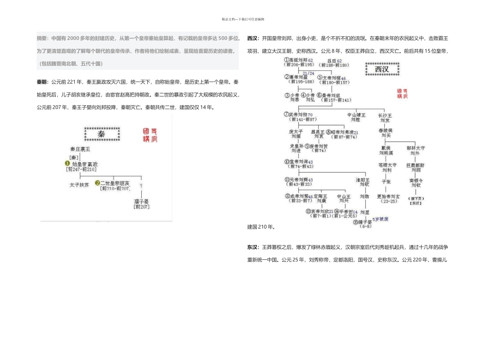
Task: Select 高祖刘邦 node in Western Han chart
Action: coord(299,62)
